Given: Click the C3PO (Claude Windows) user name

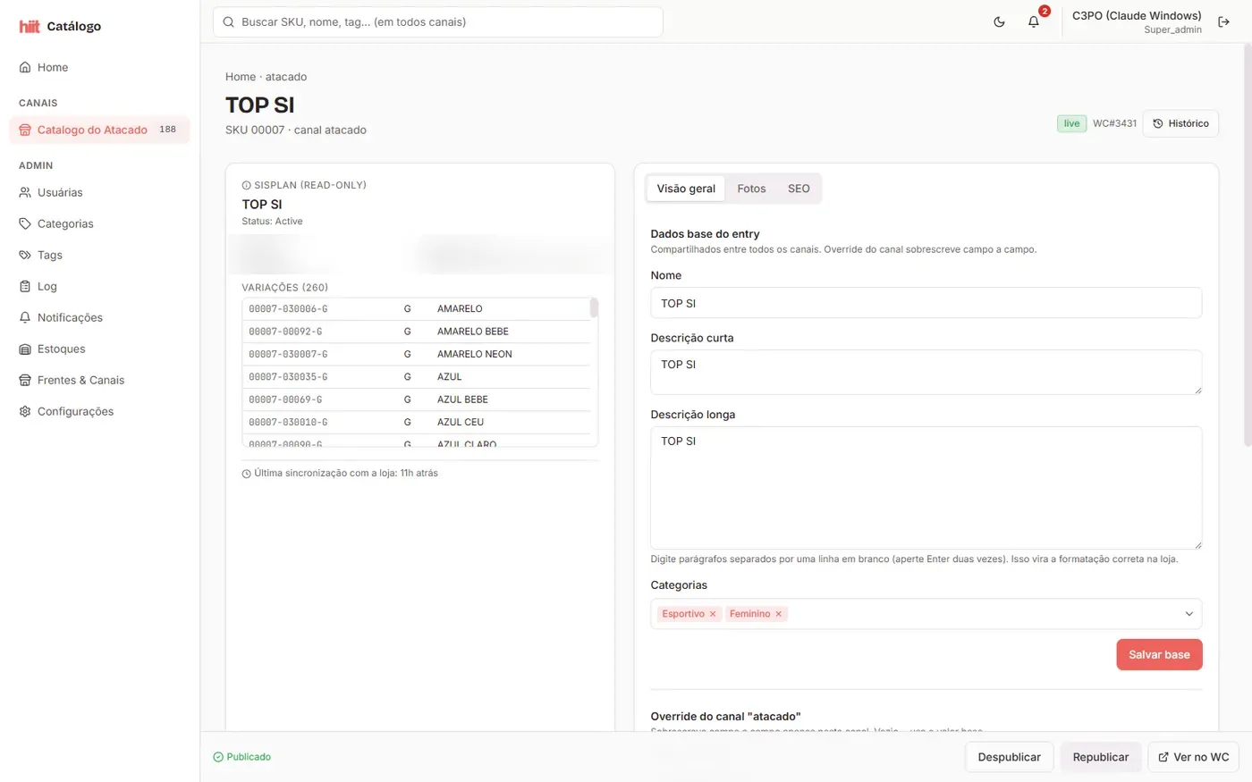Looking at the screenshot, I should pos(1137,16).
